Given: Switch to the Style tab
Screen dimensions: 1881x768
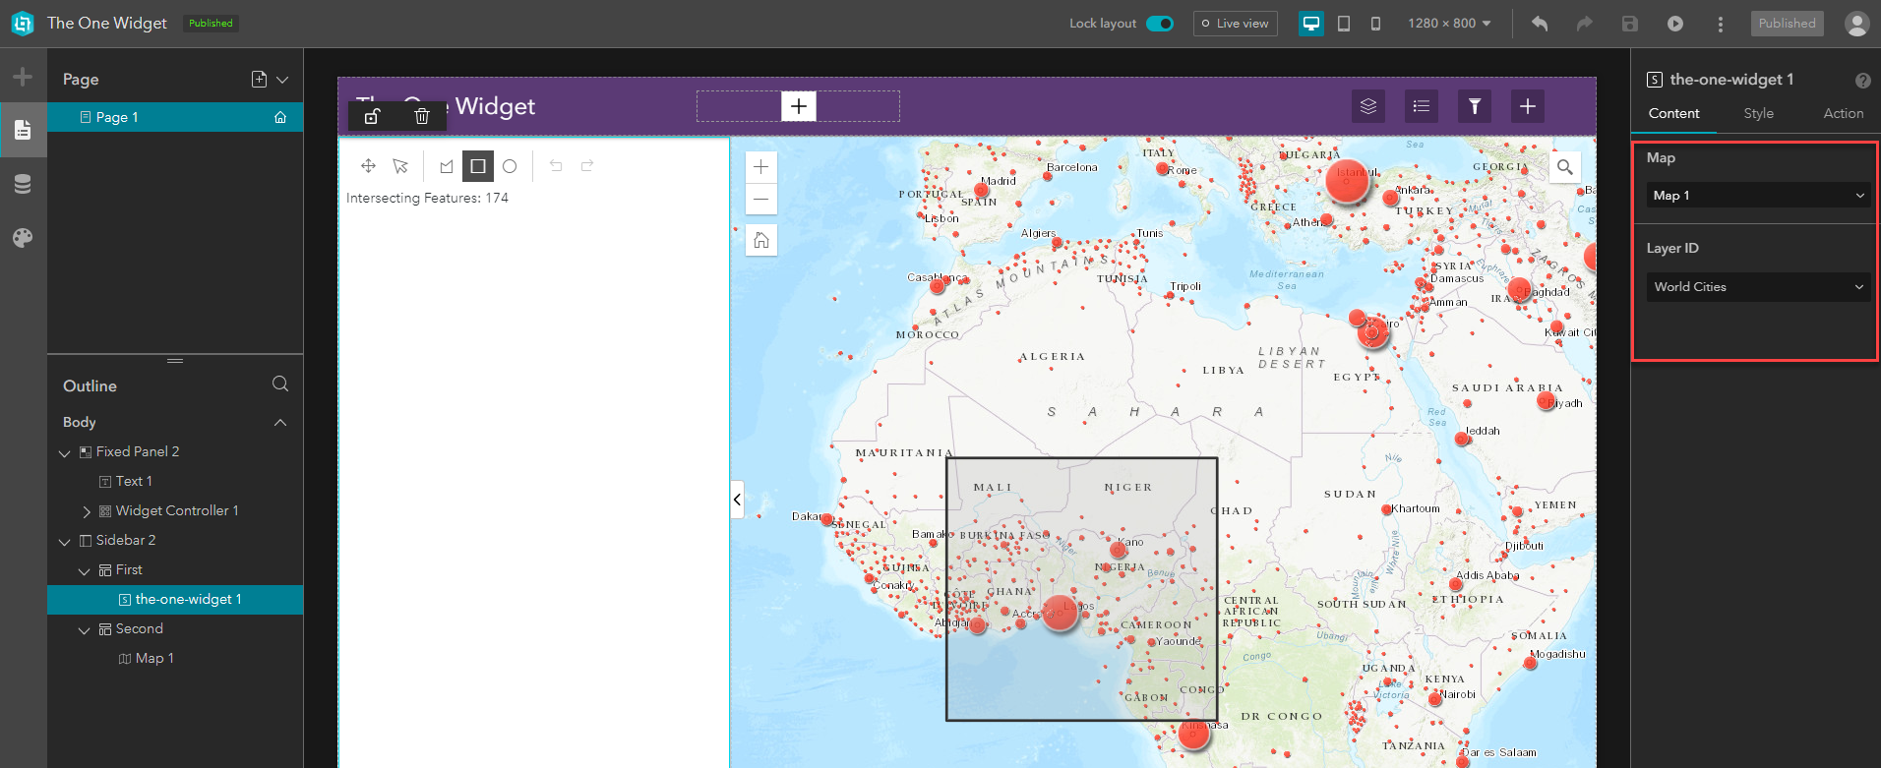Looking at the screenshot, I should coord(1758,114).
